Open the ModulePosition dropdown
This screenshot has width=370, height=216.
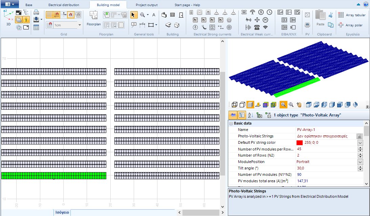360,162
